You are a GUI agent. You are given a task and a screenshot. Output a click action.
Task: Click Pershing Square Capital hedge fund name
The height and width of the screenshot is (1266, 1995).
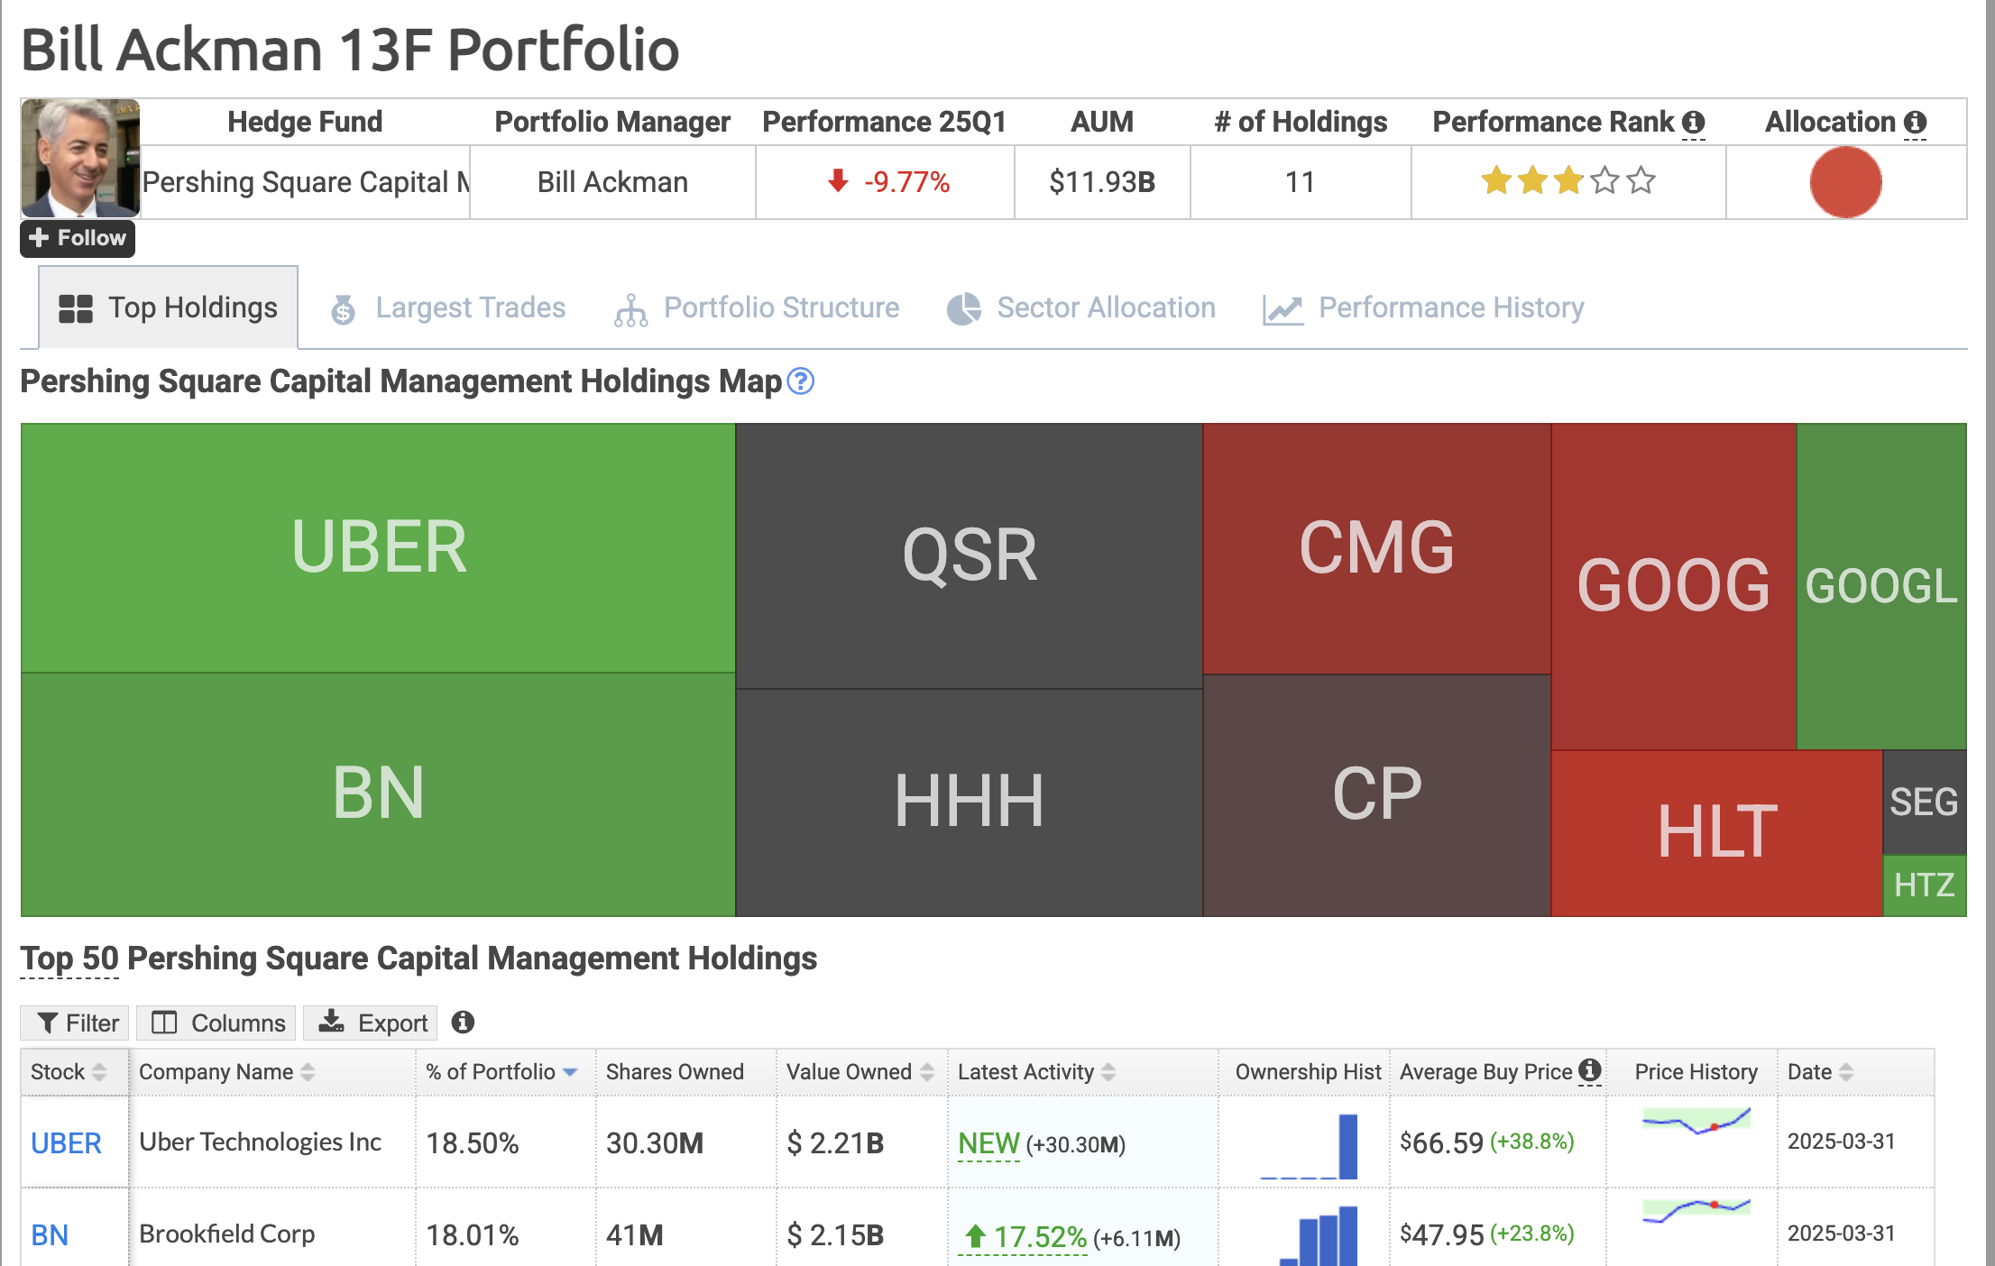click(x=307, y=182)
